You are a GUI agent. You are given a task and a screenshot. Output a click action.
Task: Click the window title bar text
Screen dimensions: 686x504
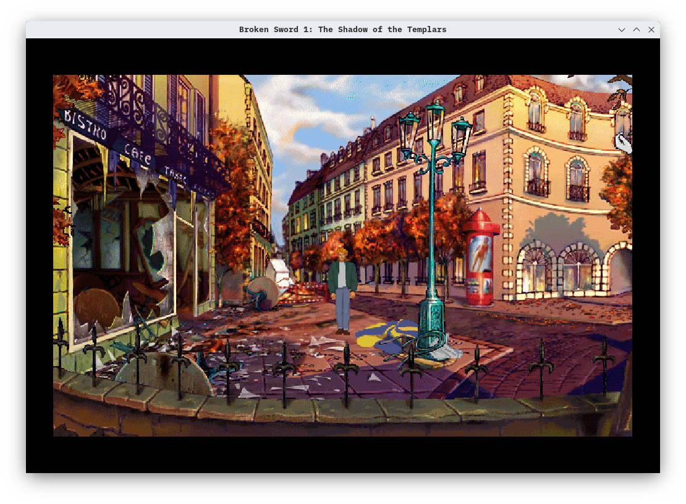[342, 30]
